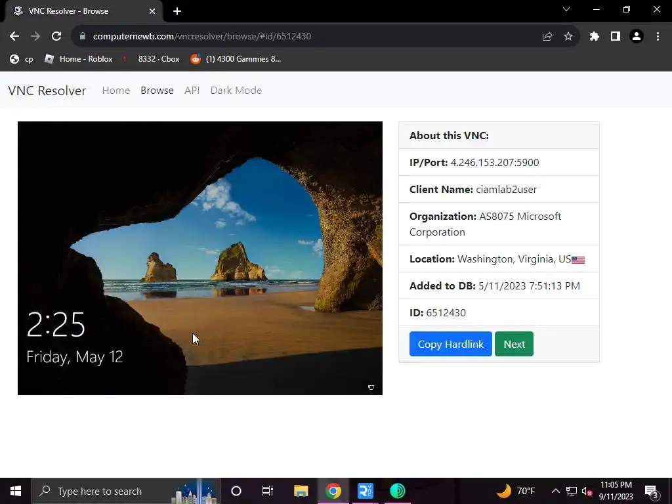Open Cortana circle icon on taskbar
672x504 pixels.
tap(236, 491)
